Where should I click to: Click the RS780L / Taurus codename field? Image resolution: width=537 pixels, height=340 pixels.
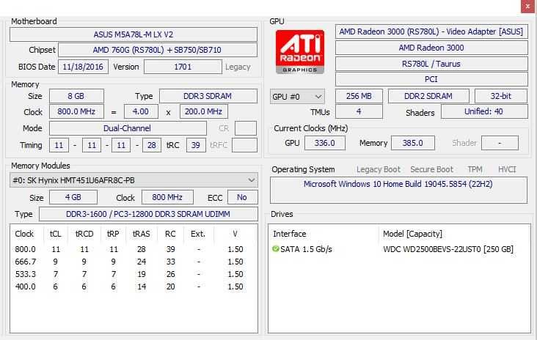point(431,64)
